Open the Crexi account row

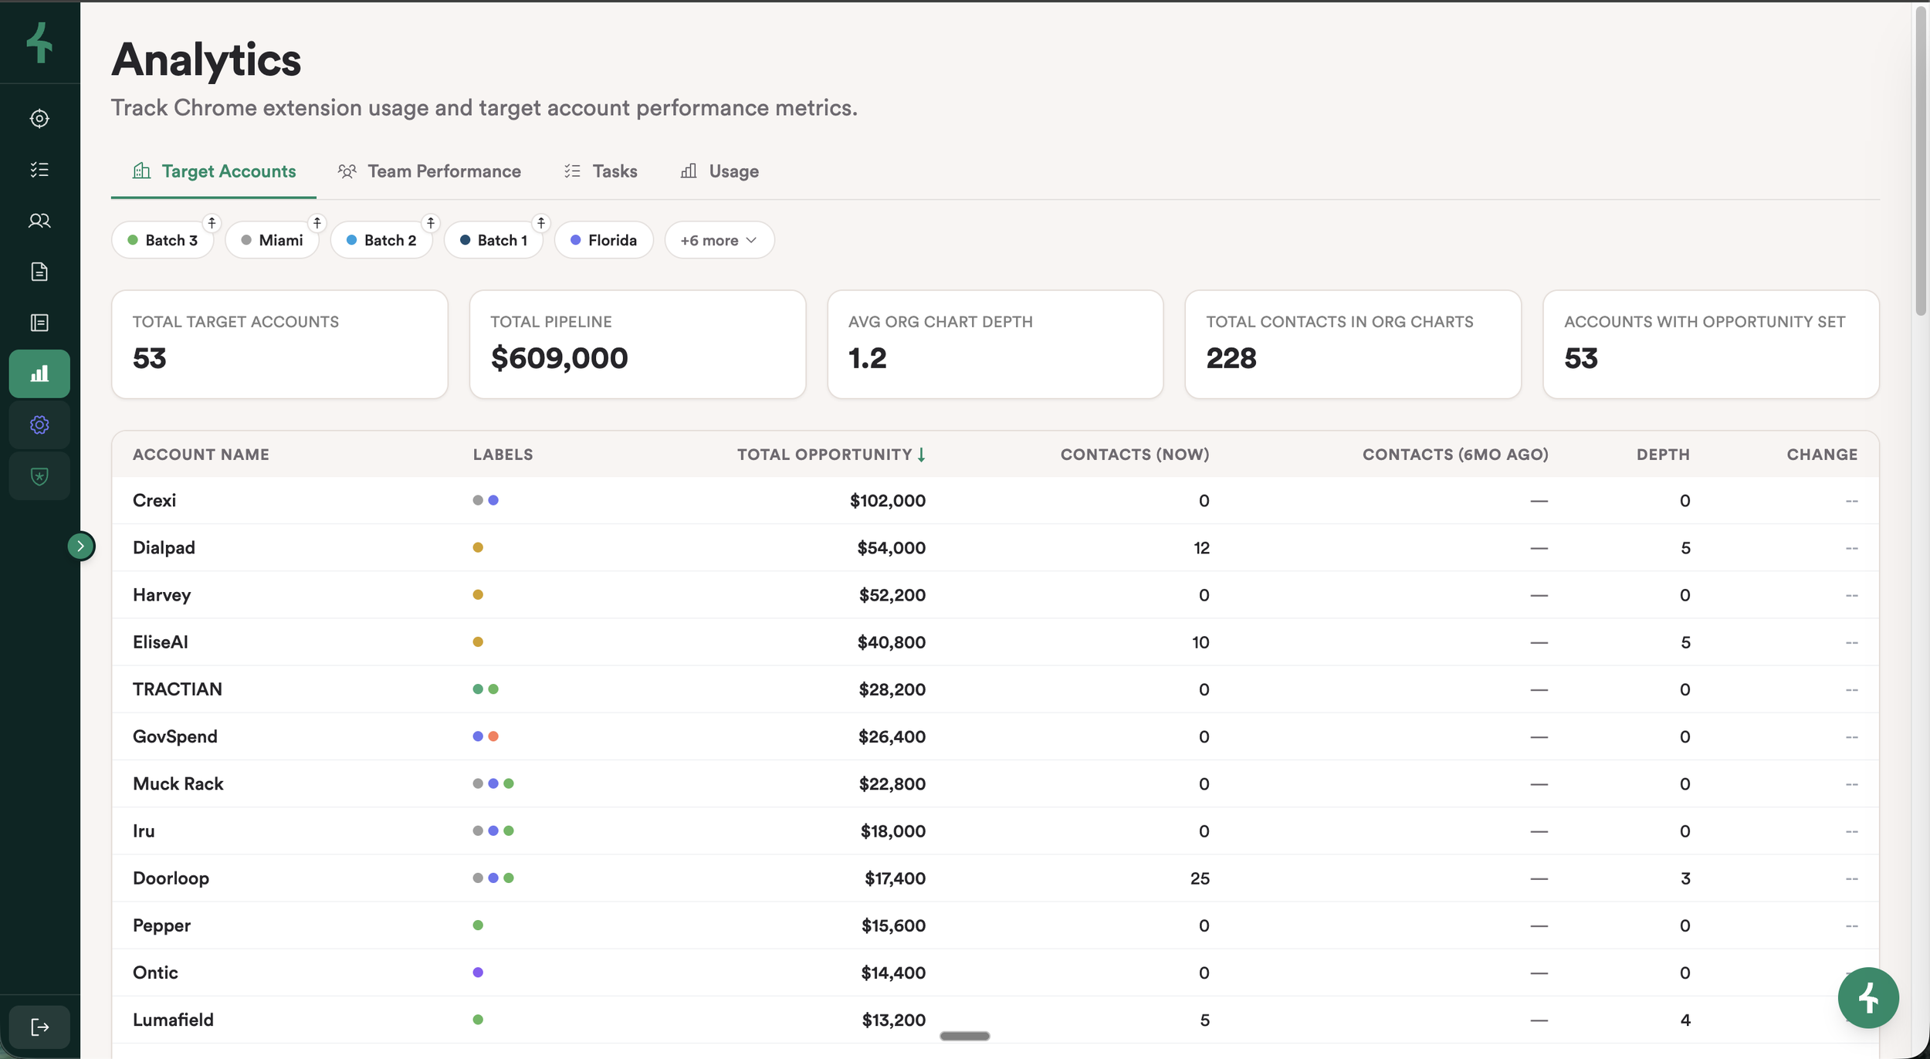pyautogui.click(x=154, y=500)
